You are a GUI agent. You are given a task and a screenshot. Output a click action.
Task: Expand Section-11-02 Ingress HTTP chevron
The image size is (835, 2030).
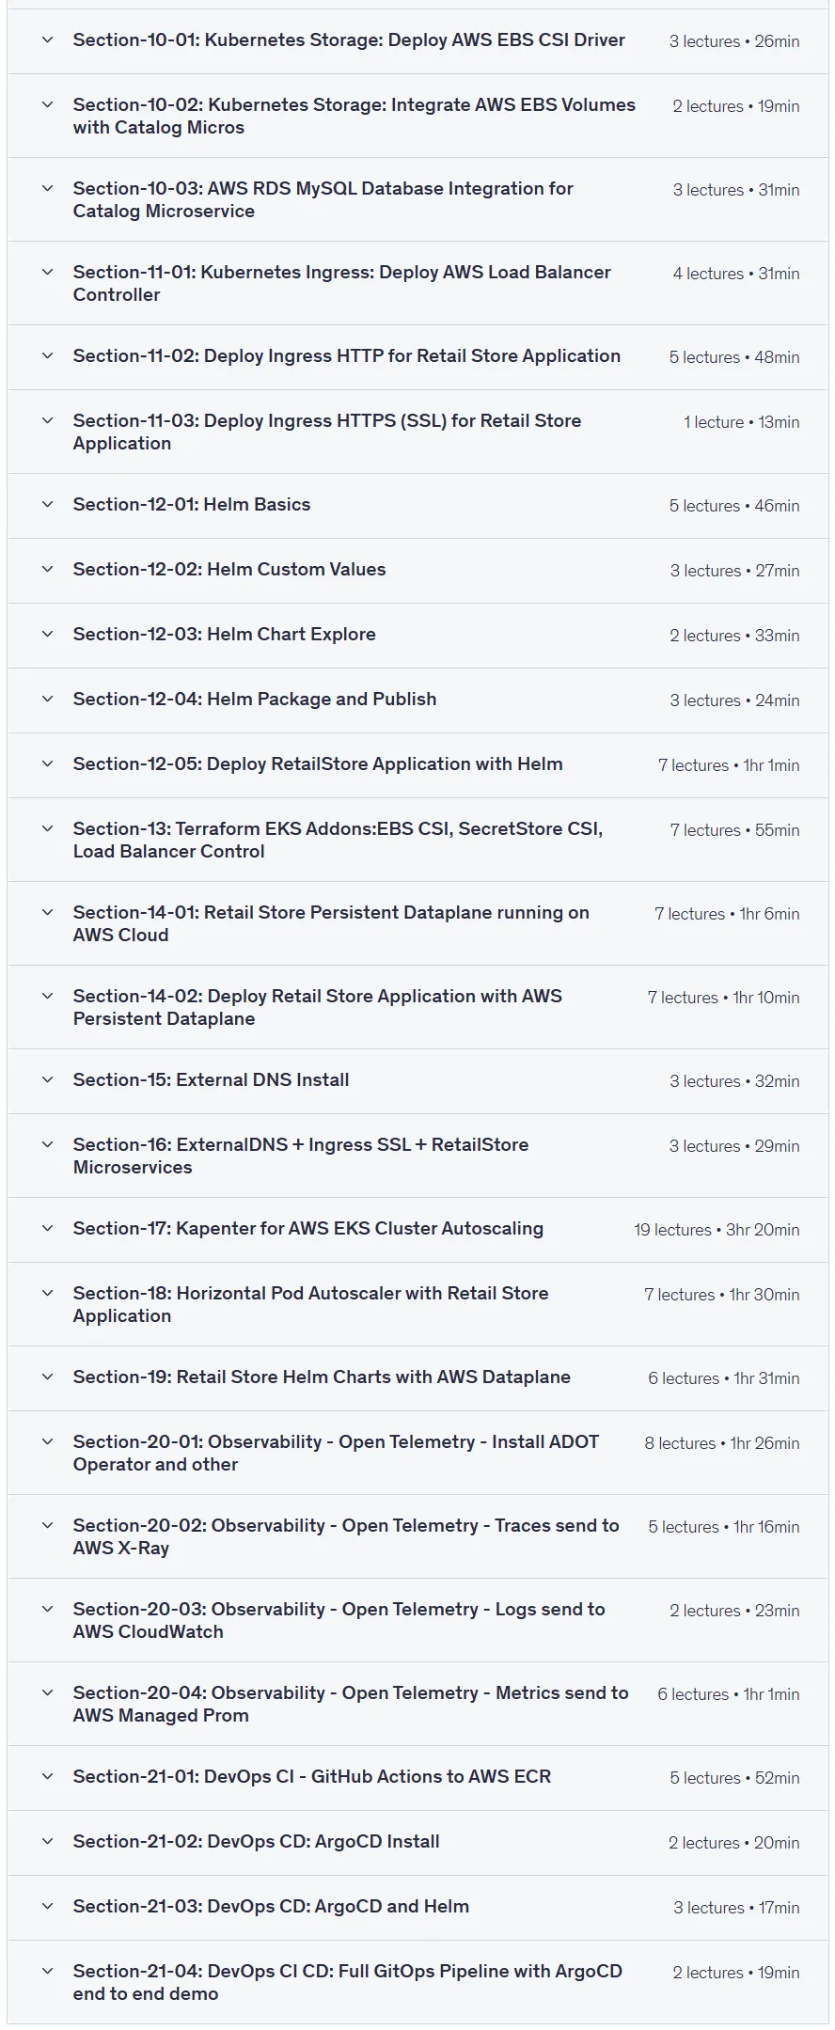point(47,356)
